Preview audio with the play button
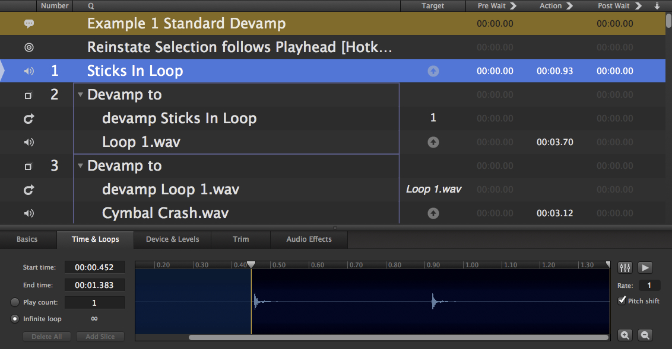Image resolution: width=672 pixels, height=349 pixels. pyautogui.click(x=645, y=268)
